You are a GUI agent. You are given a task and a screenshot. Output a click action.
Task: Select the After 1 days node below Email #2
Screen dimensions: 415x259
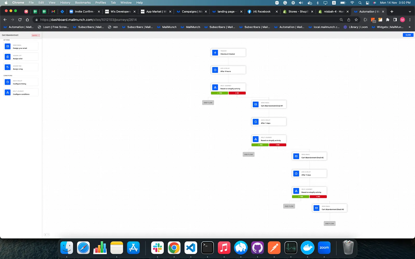tap(309, 174)
